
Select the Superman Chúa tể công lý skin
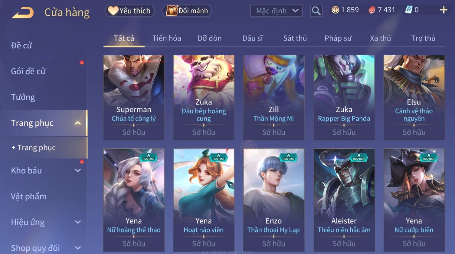tap(134, 98)
